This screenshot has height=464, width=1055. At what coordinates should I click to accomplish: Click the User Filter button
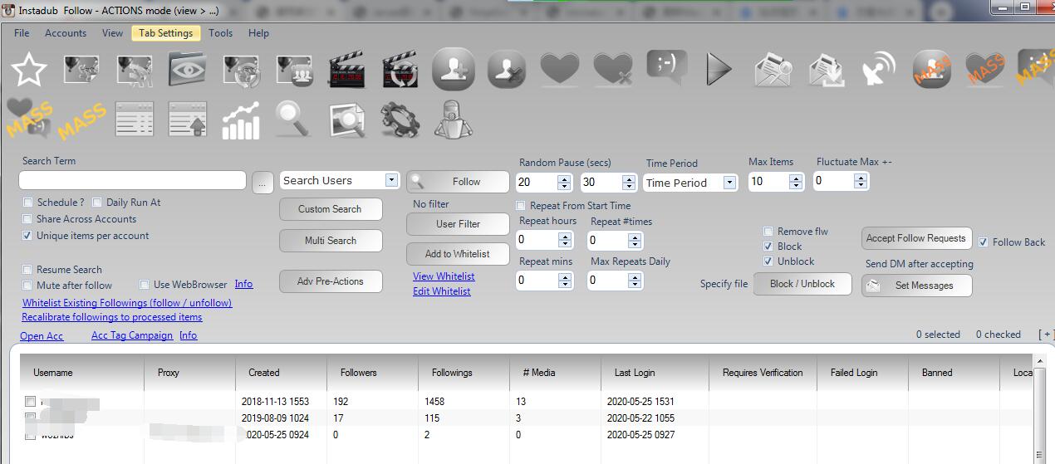(x=458, y=224)
